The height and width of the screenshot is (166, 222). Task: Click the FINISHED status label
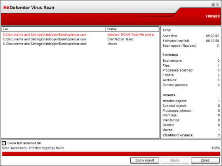tap(213, 16)
